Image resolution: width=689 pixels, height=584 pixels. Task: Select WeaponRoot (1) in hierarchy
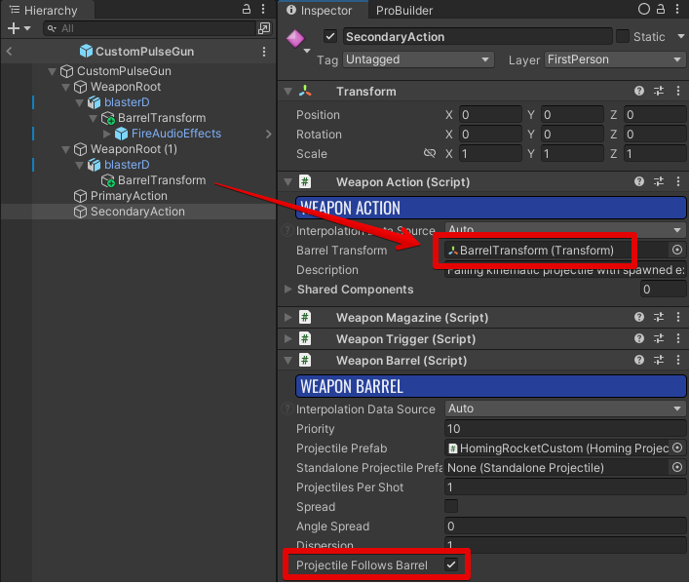pos(134,149)
